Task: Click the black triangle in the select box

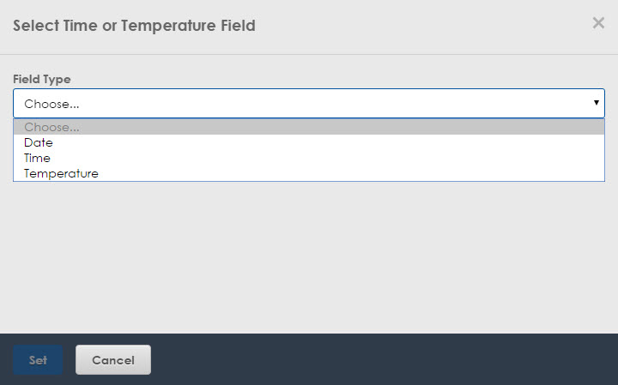Action: (597, 103)
